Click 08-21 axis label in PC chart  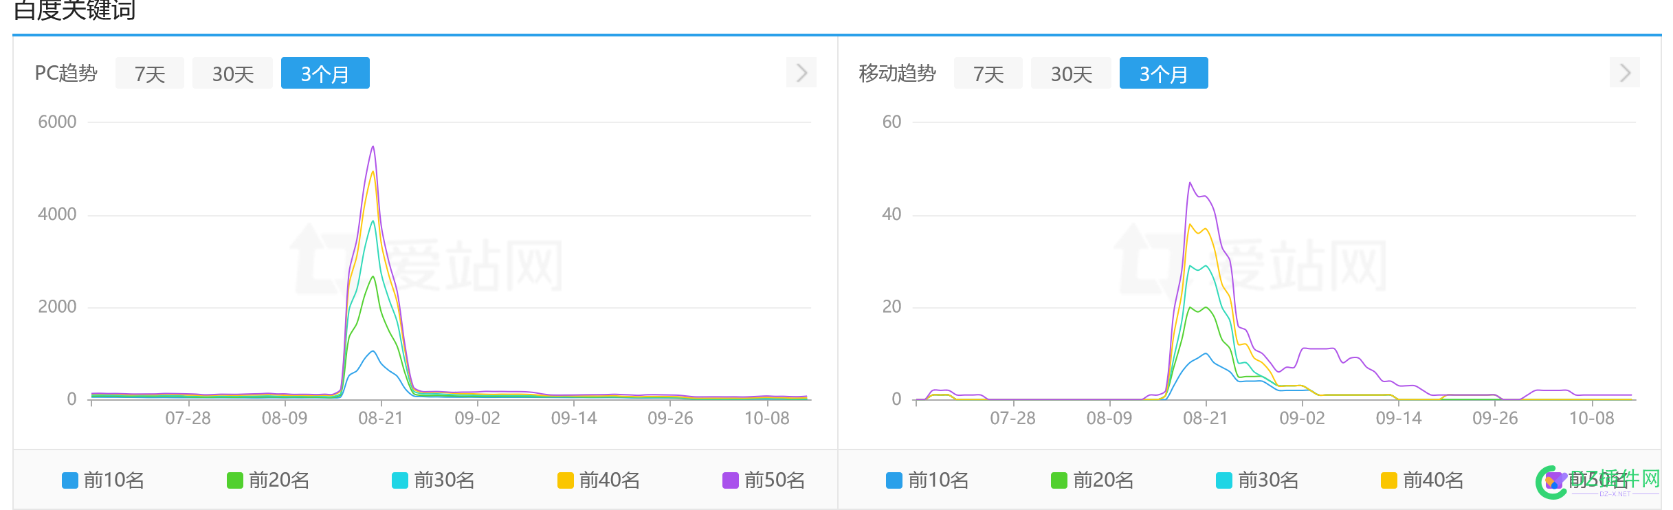381,419
